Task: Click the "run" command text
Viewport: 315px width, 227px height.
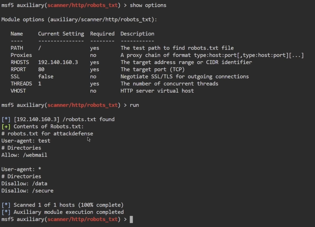Action: pyautogui.click(x=134, y=105)
